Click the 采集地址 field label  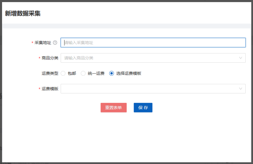[x=43, y=43]
